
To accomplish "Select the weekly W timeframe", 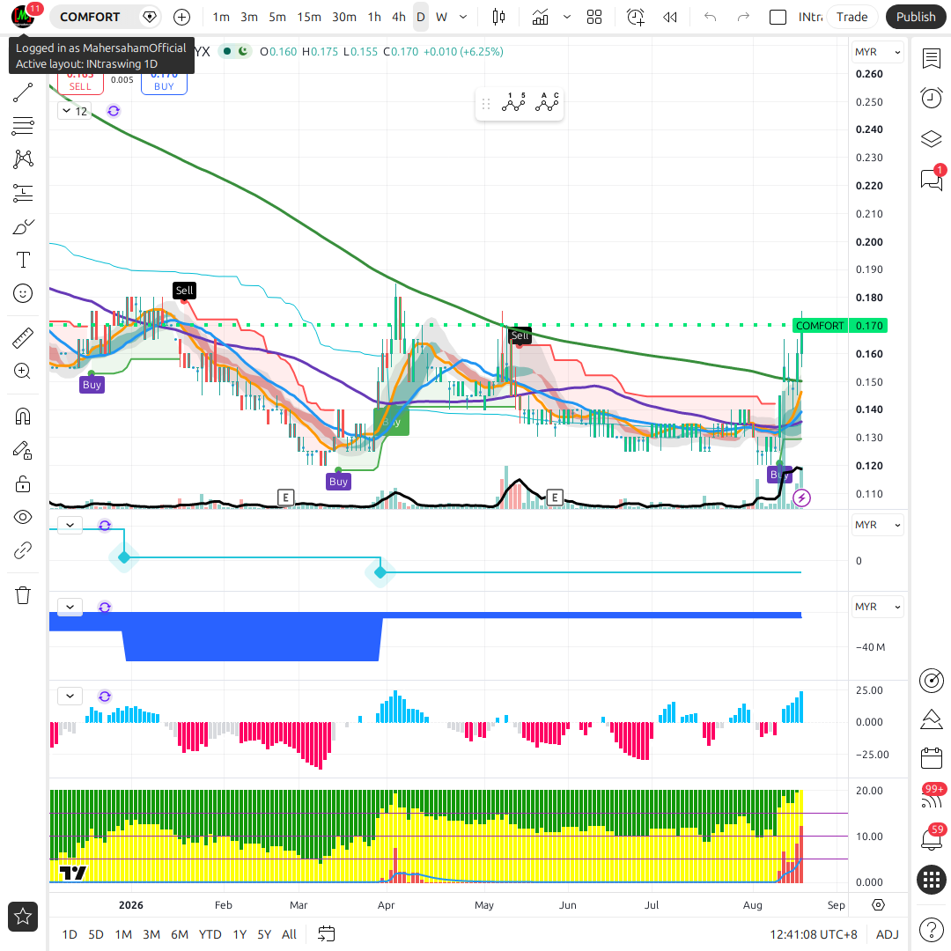I will 441,17.
